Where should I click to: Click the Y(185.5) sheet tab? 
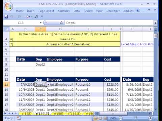[x=42, y=114]
